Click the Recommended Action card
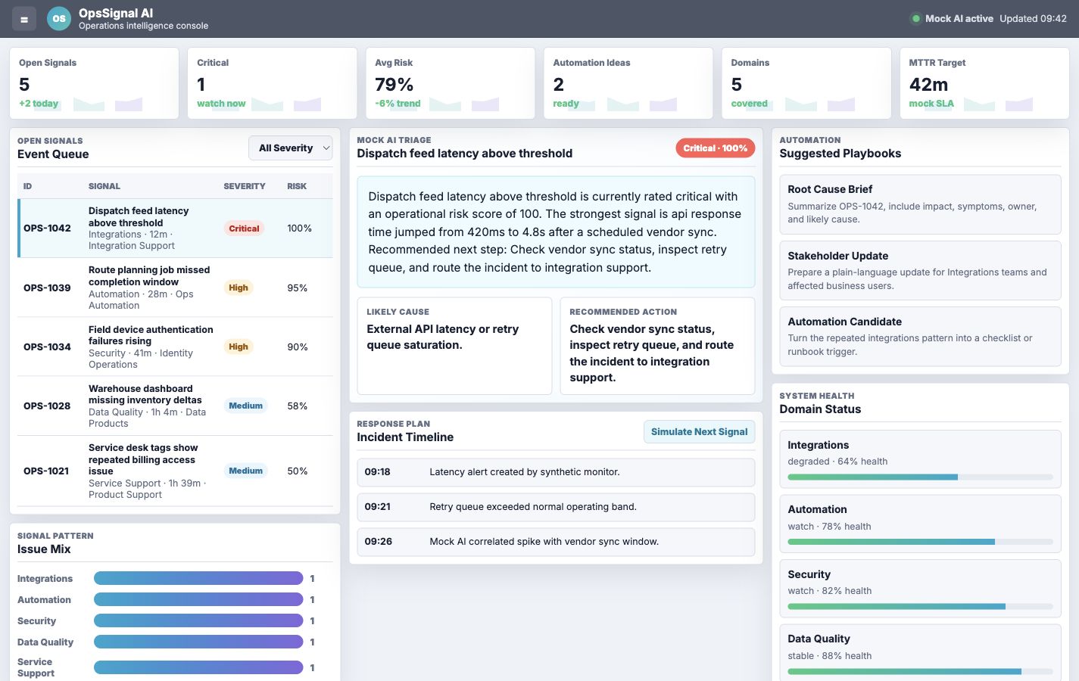Screen dimensions: 1079x681 657,346
